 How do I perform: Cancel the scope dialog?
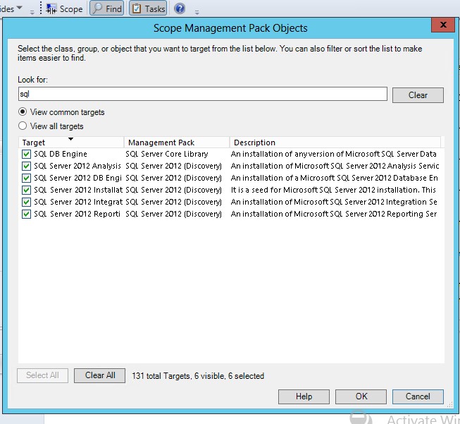pyautogui.click(x=418, y=396)
